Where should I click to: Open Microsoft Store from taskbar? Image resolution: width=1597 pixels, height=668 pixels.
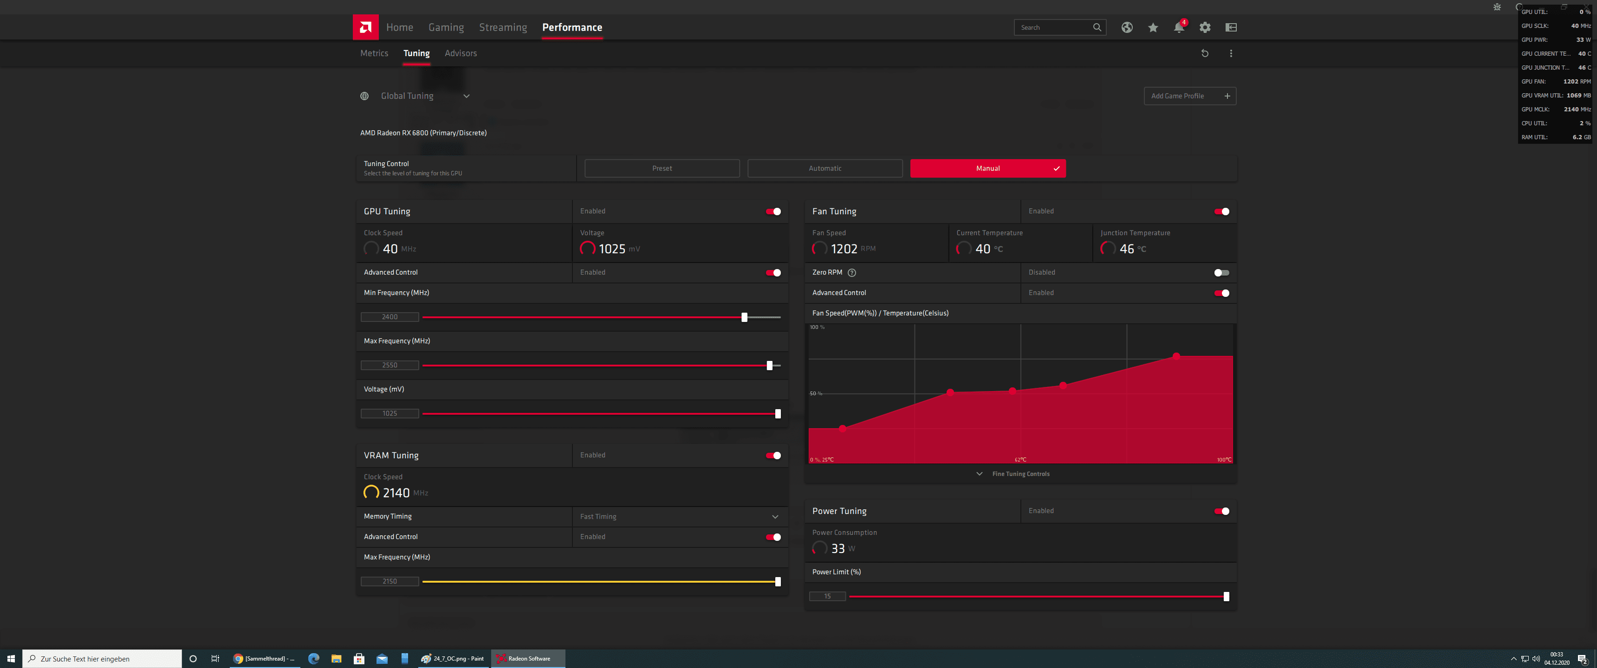[359, 659]
